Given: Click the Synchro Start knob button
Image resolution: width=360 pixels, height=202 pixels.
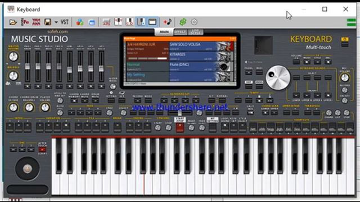Looking at the screenshot, I should click(x=157, y=128).
